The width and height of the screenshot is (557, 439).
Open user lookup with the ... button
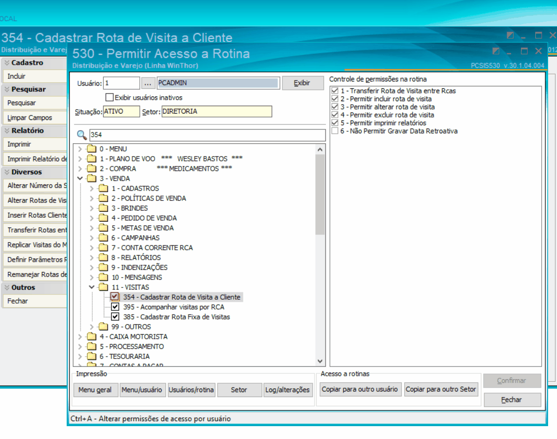point(148,83)
